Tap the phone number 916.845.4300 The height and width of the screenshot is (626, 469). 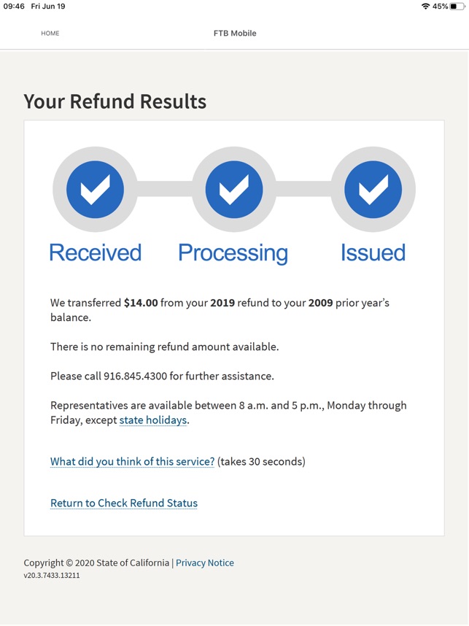point(135,376)
